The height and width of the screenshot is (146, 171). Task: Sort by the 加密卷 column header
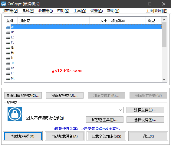tap(54, 21)
